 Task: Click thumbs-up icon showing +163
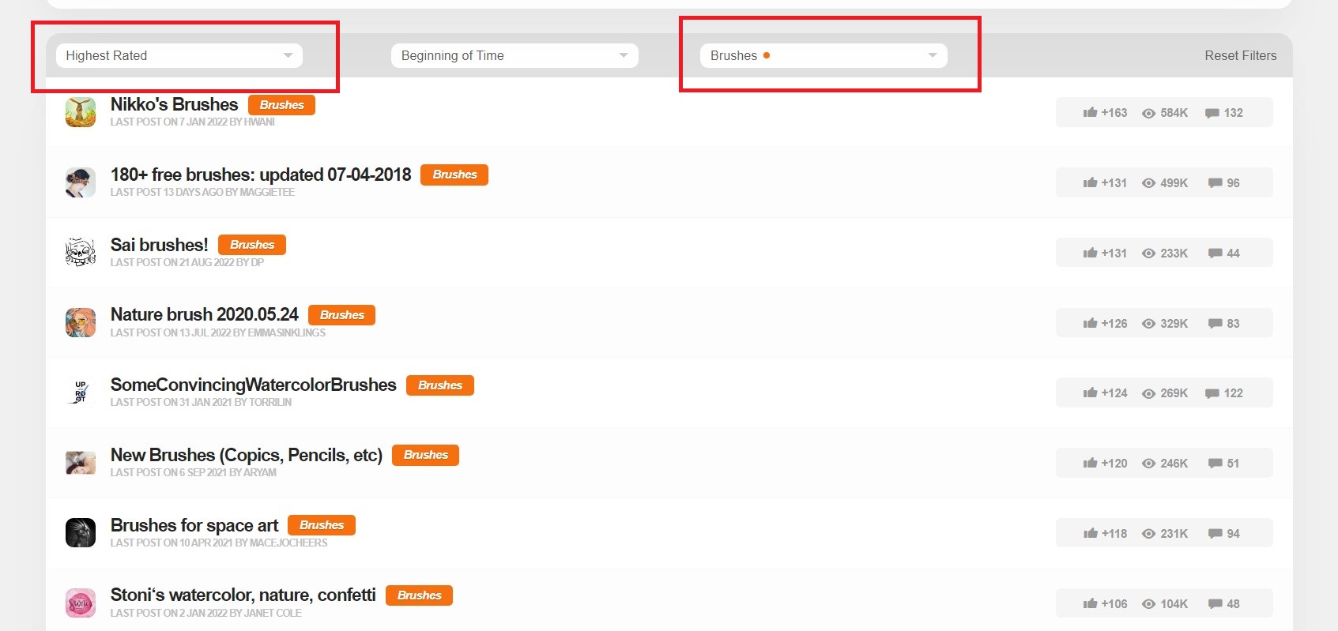pos(1090,112)
